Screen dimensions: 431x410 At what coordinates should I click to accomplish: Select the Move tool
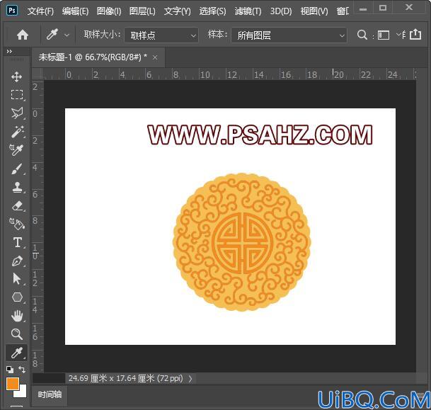(17, 76)
